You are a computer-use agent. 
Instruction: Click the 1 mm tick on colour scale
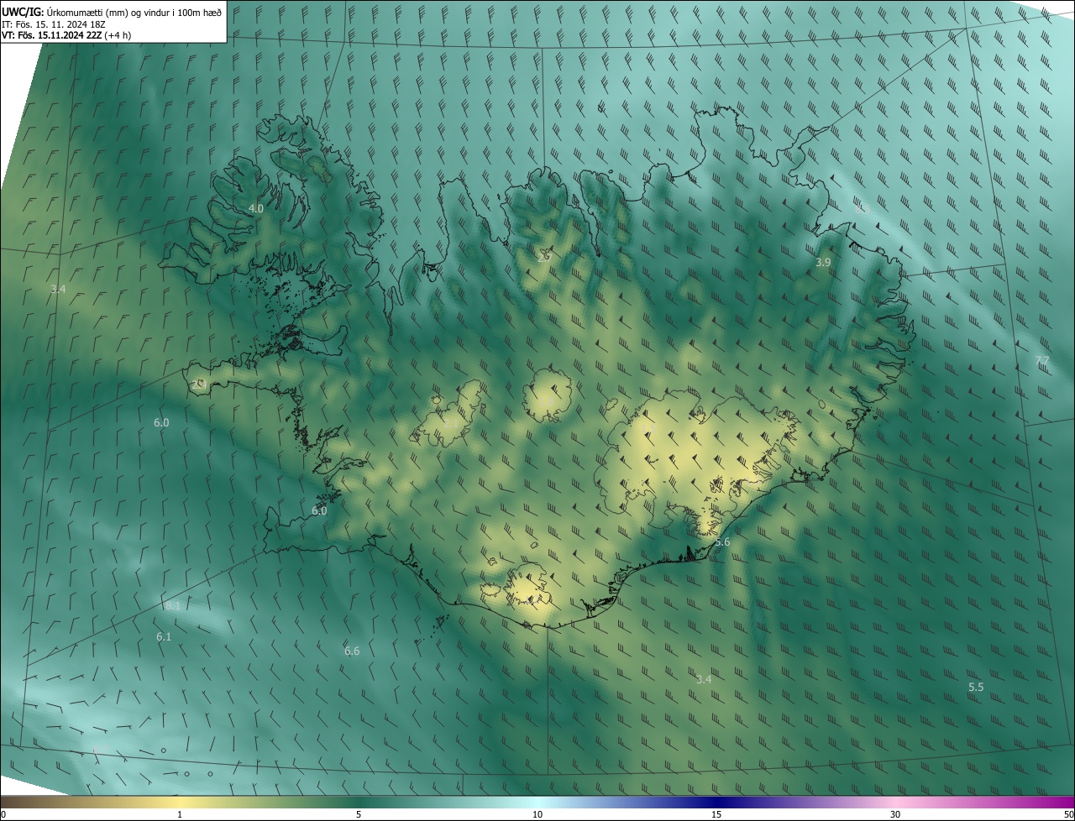[180, 814]
